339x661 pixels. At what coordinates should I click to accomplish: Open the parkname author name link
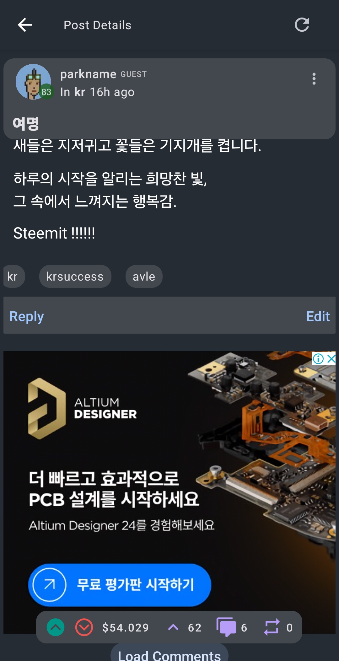click(88, 74)
